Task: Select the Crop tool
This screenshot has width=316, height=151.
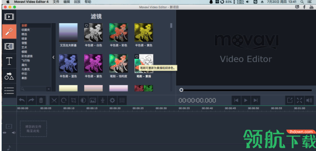Action: click(73, 100)
